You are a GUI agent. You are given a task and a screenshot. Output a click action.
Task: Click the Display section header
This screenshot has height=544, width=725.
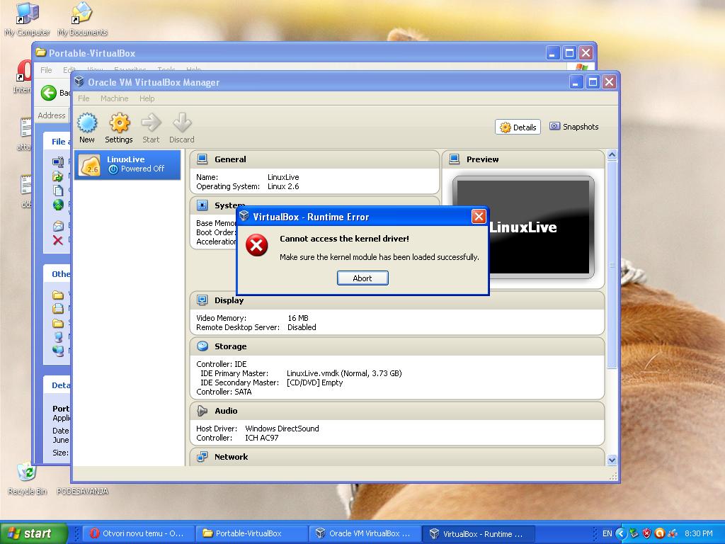tap(229, 300)
